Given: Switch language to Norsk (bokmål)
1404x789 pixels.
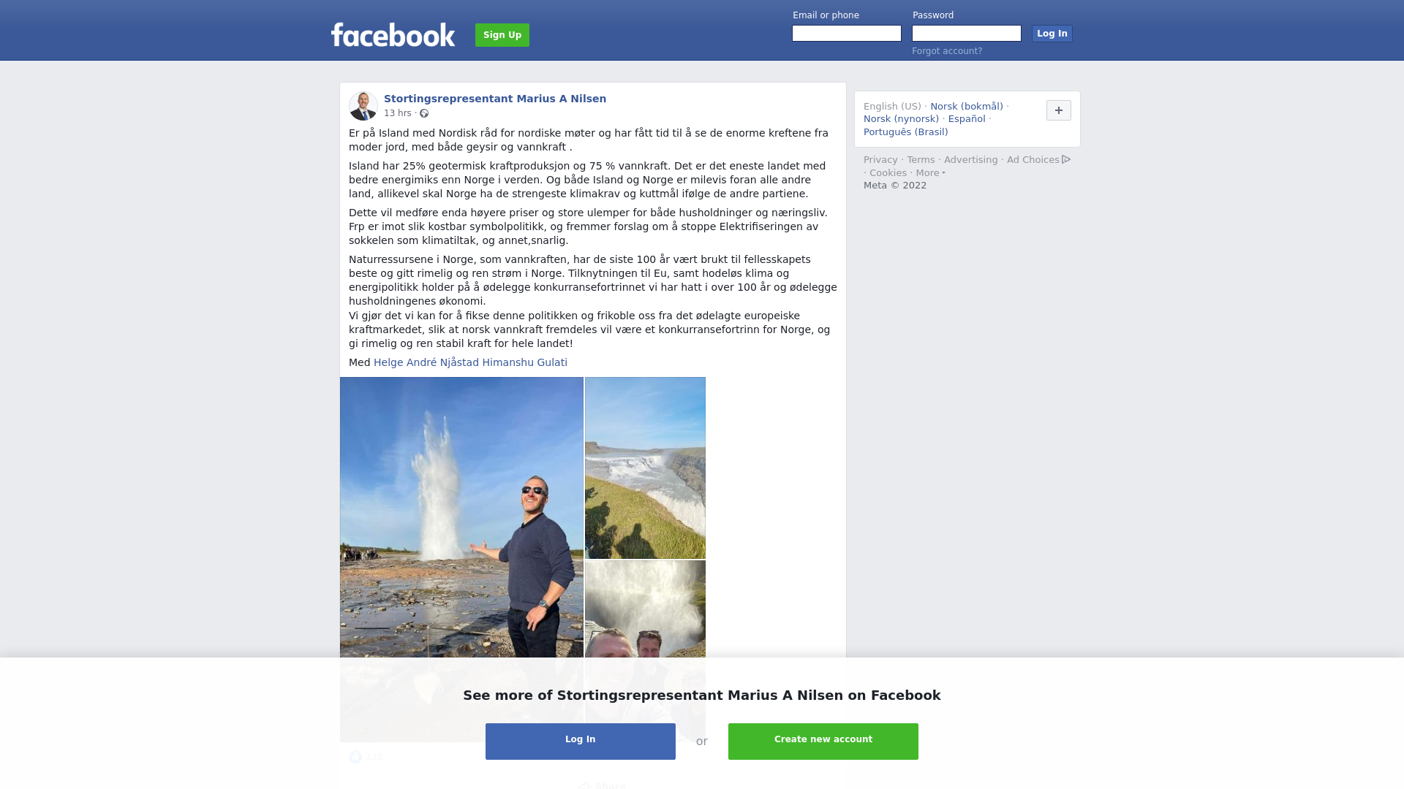Looking at the screenshot, I should pos(967,107).
